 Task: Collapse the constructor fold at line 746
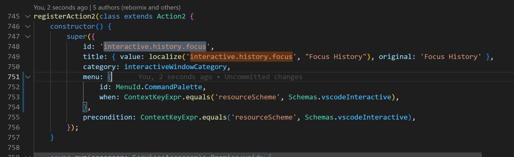[x=28, y=27]
